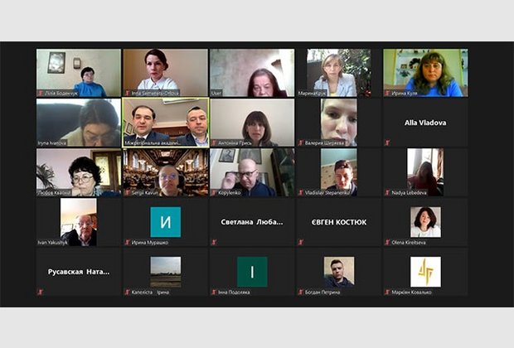The image size is (514, 348).
Task: Click muted mic icon next to Nadya Lebedeva
Action: pos(387,193)
